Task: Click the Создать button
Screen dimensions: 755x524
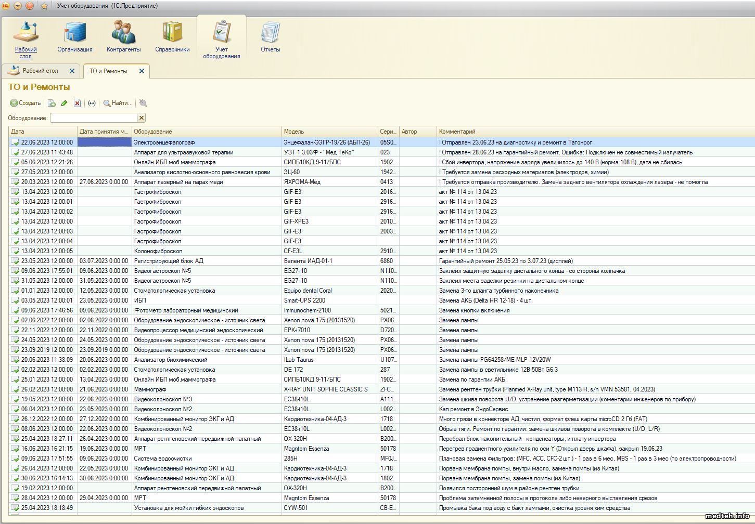Action: [25, 103]
